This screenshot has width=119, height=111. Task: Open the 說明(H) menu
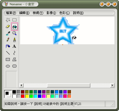[78, 13]
